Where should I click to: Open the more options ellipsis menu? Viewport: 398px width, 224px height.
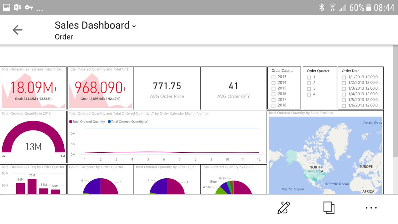point(370,207)
